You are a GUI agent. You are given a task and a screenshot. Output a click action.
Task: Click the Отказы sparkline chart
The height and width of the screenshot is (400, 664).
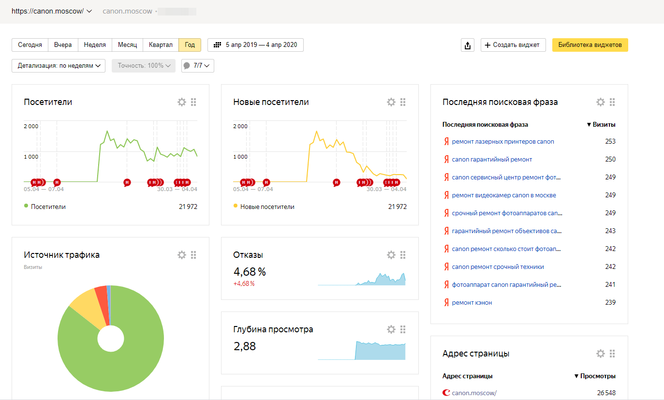point(361,279)
